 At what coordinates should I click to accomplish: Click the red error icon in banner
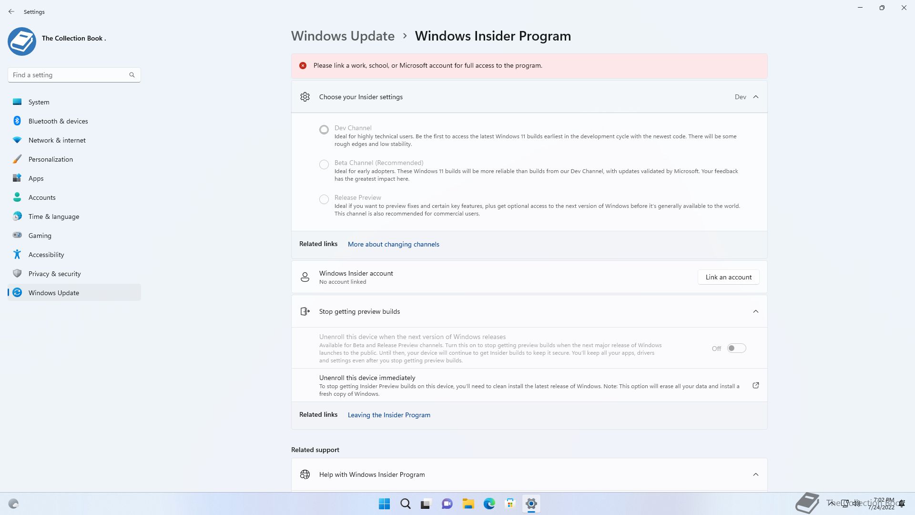pyautogui.click(x=303, y=66)
